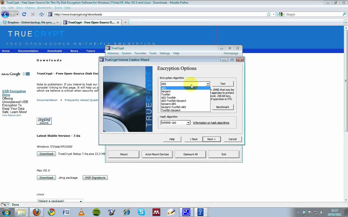Go back with the Firefox back arrow
The width and height of the screenshot is (348, 217).
pos(5,14)
